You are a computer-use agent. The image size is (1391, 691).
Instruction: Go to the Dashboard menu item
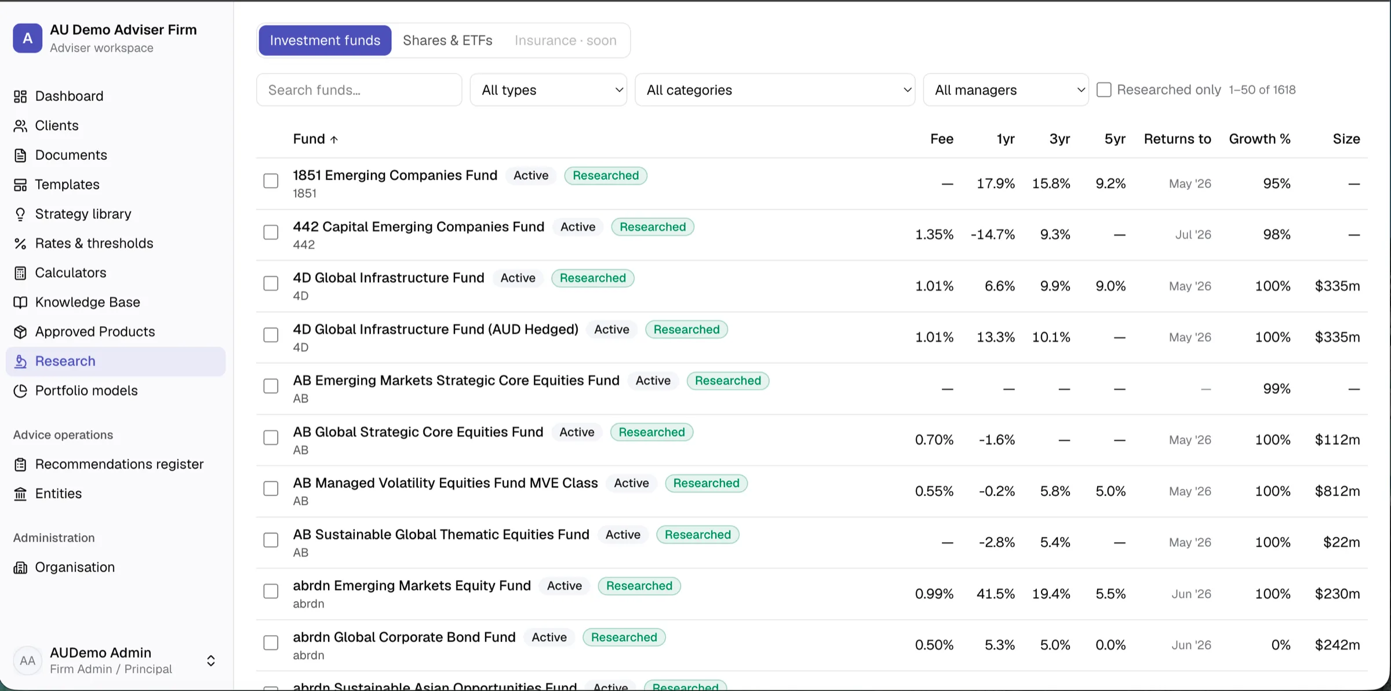point(115,96)
